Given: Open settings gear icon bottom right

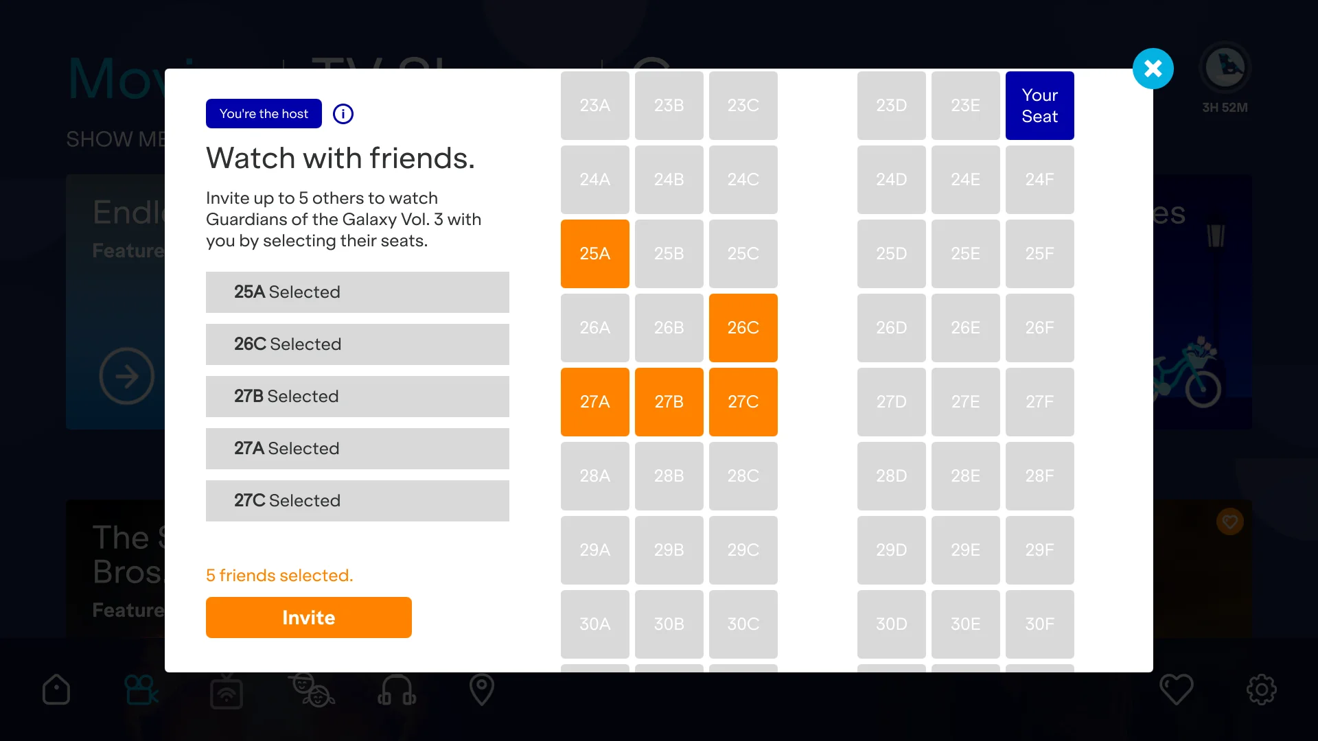Looking at the screenshot, I should (x=1261, y=690).
